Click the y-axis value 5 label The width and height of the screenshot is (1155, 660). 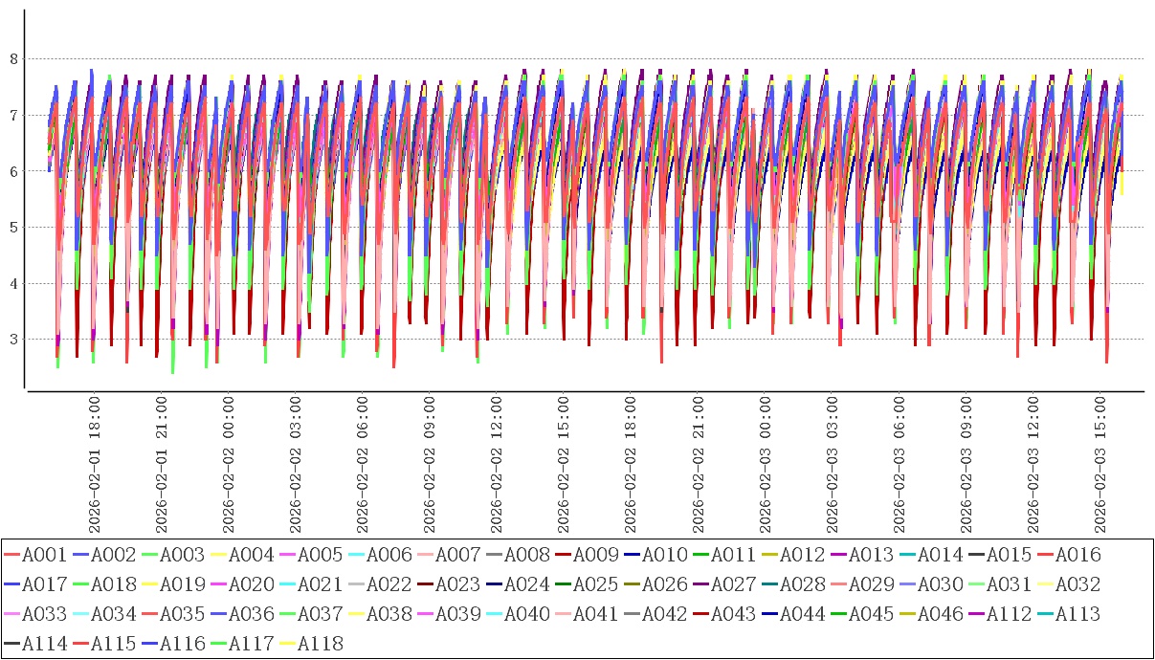click(13, 228)
